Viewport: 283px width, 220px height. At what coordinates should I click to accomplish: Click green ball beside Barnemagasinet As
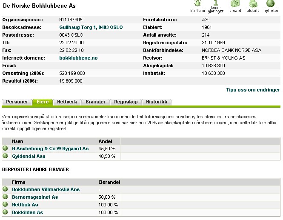click(5, 197)
